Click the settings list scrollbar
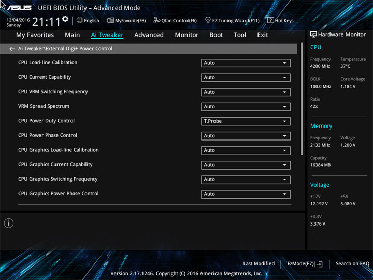The width and height of the screenshot is (373, 280). [302, 99]
